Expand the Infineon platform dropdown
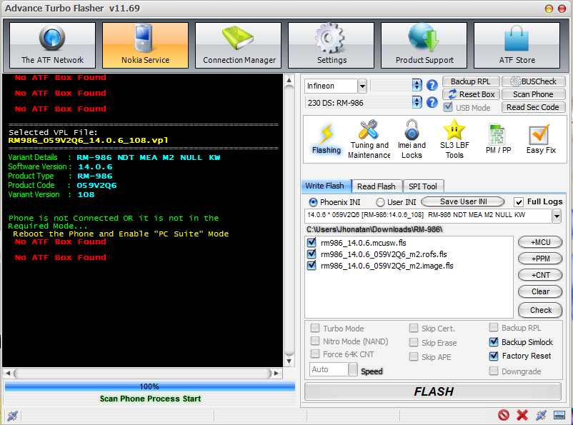The image size is (573, 425). pos(362,86)
